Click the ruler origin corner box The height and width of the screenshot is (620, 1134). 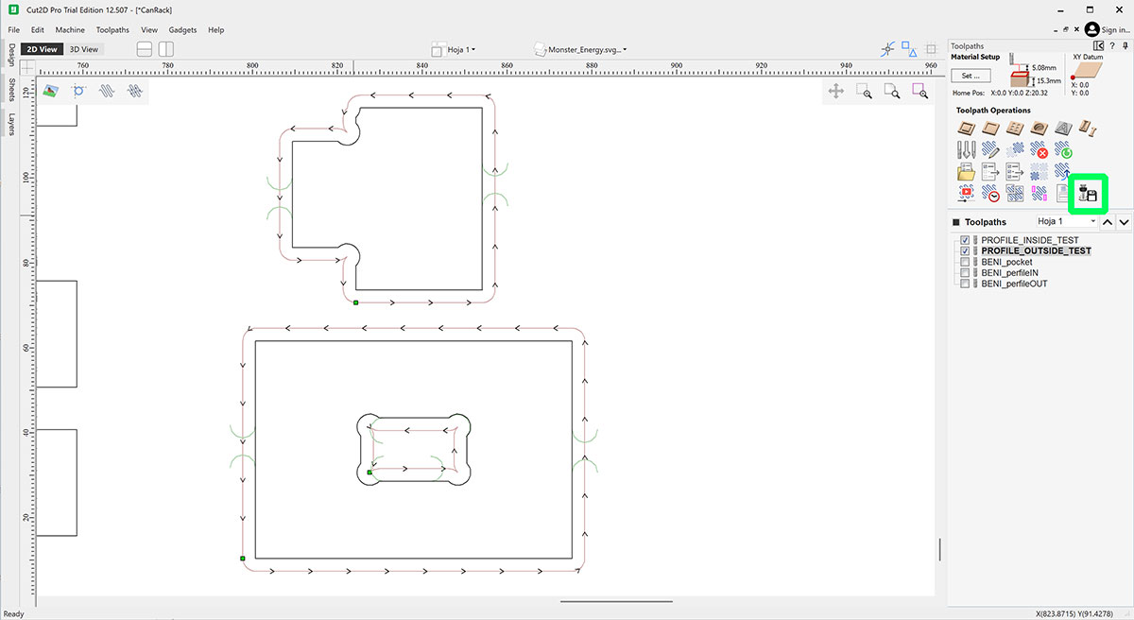[27, 68]
